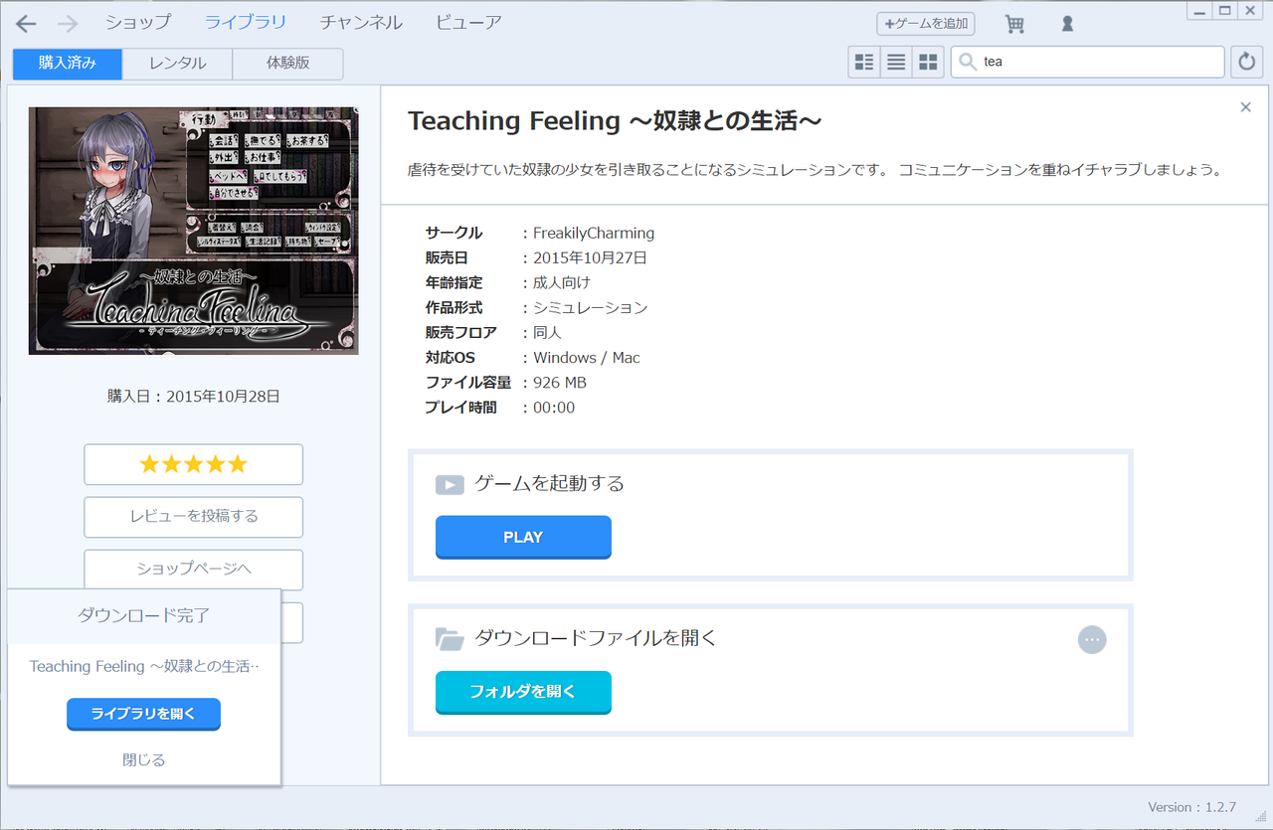Click the FreakilyCharming circle name
Screen dimensions: 1273x830
[594, 233]
